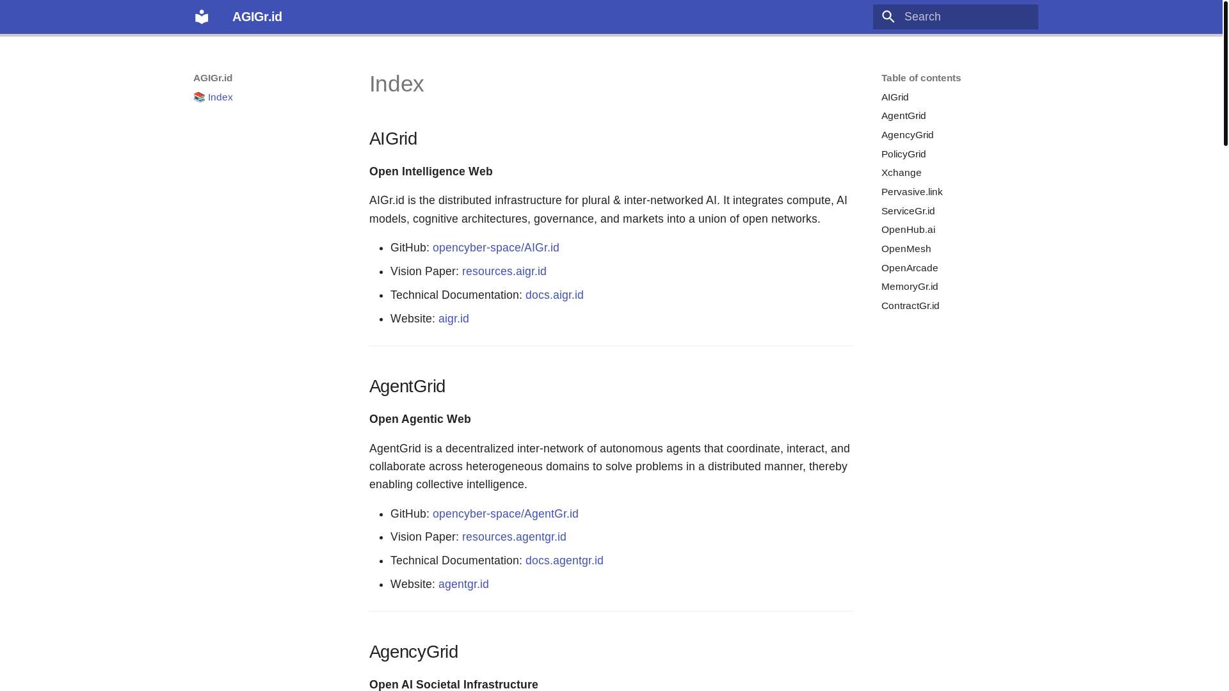Click the 'Open Intelligence Web' subtitle
1229x691 pixels.
431,171
